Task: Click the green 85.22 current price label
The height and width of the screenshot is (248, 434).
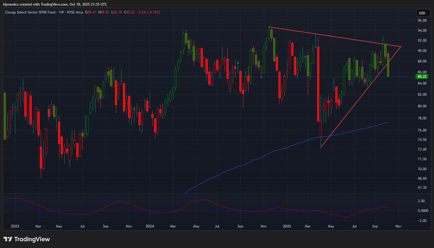Action: tap(422, 77)
